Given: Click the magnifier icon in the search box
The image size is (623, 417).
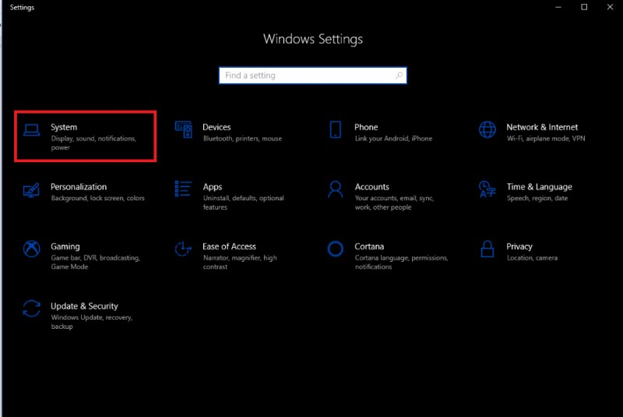Looking at the screenshot, I should [x=399, y=75].
